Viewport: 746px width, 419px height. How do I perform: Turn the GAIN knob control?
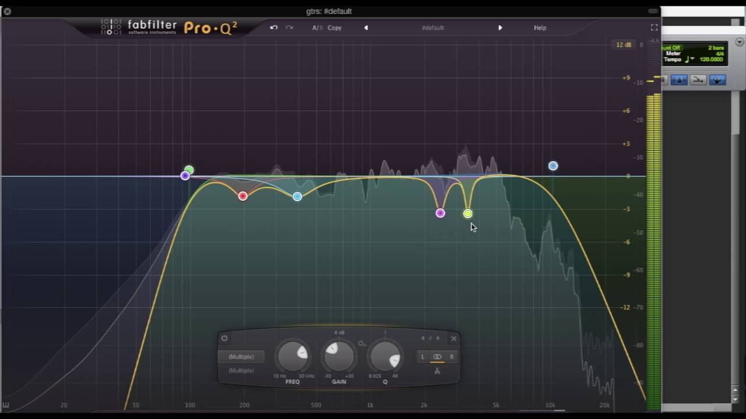339,356
